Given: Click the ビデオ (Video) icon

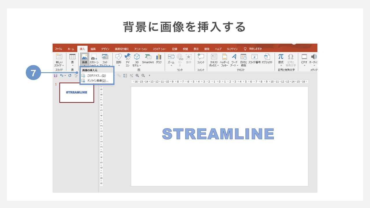Looking at the screenshot, I should 304,57.
